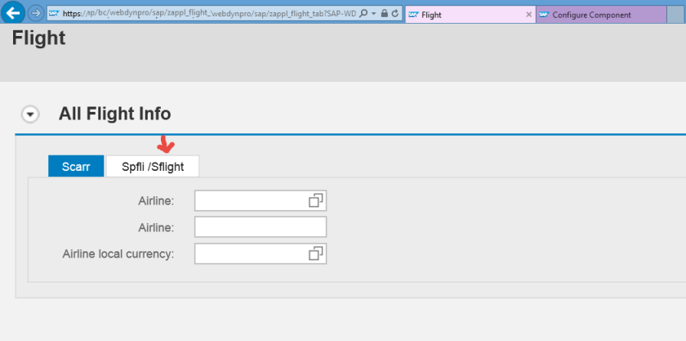Open the address bar dropdown arrow
Screen dimensions: 686x341
tap(374, 14)
